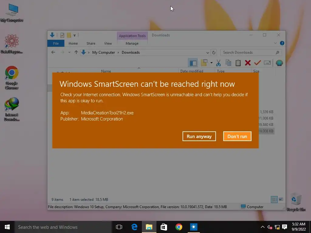Open the Manage tab under Application Tools
This screenshot has height=233, width=311.
tap(132, 43)
